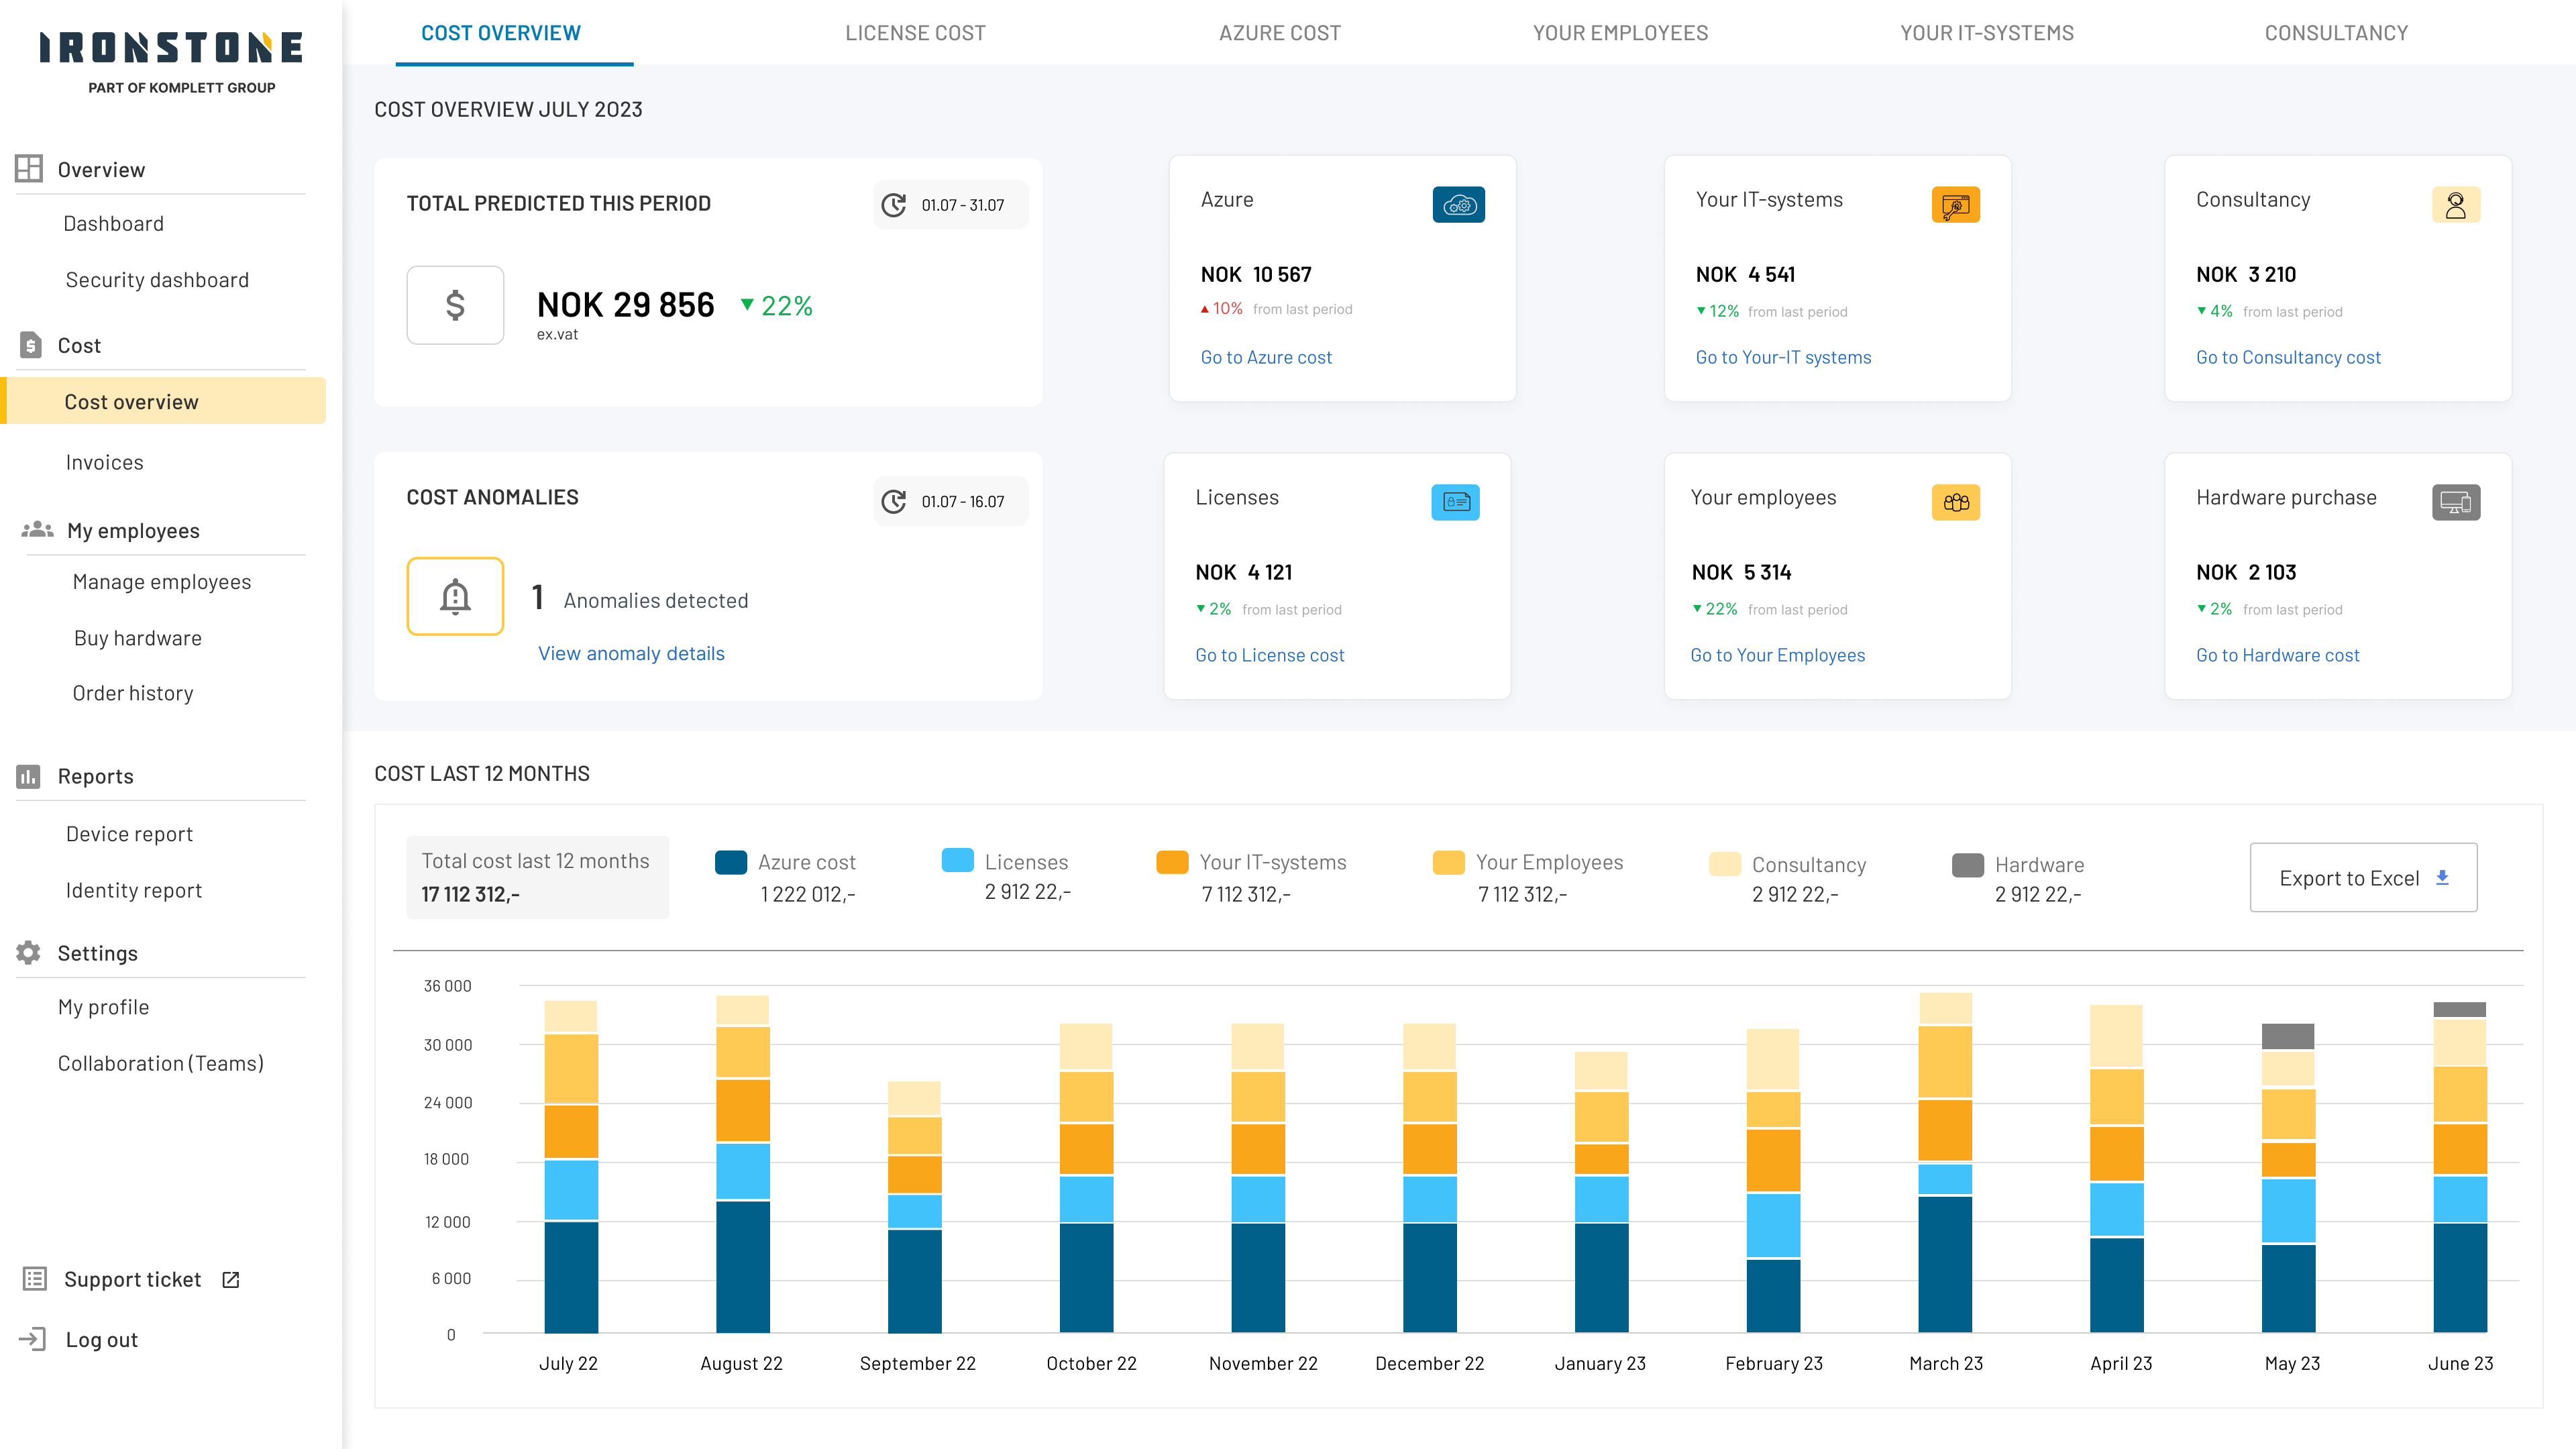This screenshot has width=2576, height=1449.
Task: Open the 01.07 - 31.07 period selector
Action: 950,205
